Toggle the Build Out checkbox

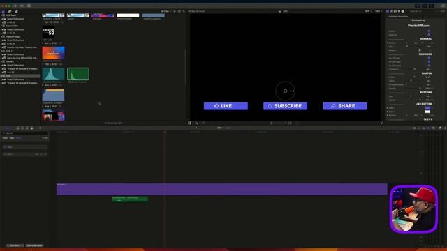(x=429, y=35)
